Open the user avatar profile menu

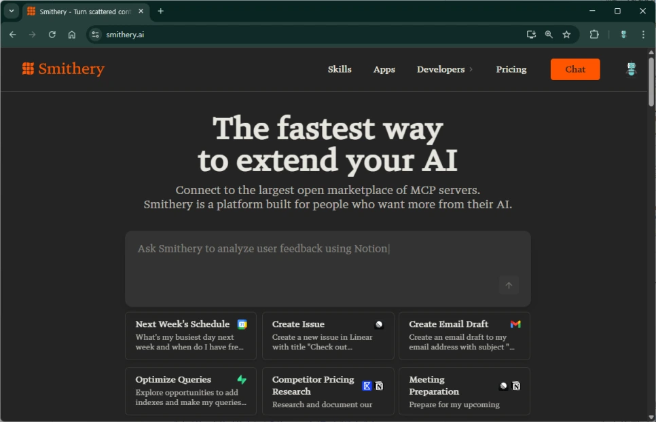pyautogui.click(x=631, y=69)
